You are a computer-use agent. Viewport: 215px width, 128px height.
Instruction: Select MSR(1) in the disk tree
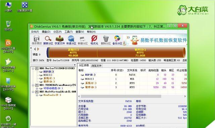(x=48, y=75)
